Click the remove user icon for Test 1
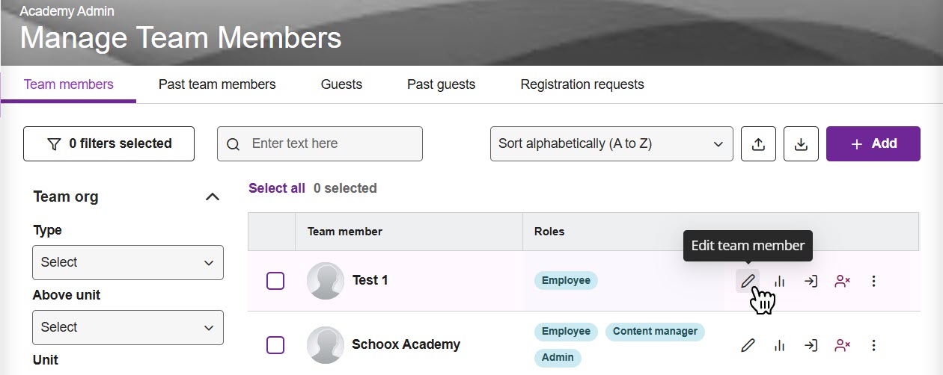 pyautogui.click(x=843, y=282)
